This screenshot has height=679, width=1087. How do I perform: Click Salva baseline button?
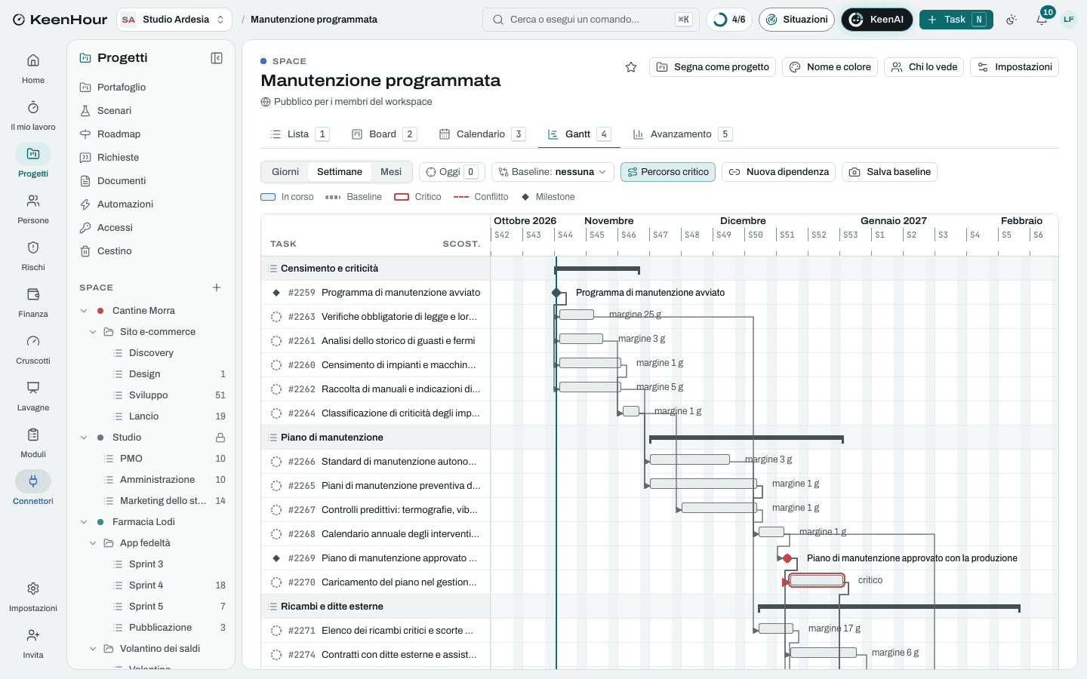coord(889,172)
